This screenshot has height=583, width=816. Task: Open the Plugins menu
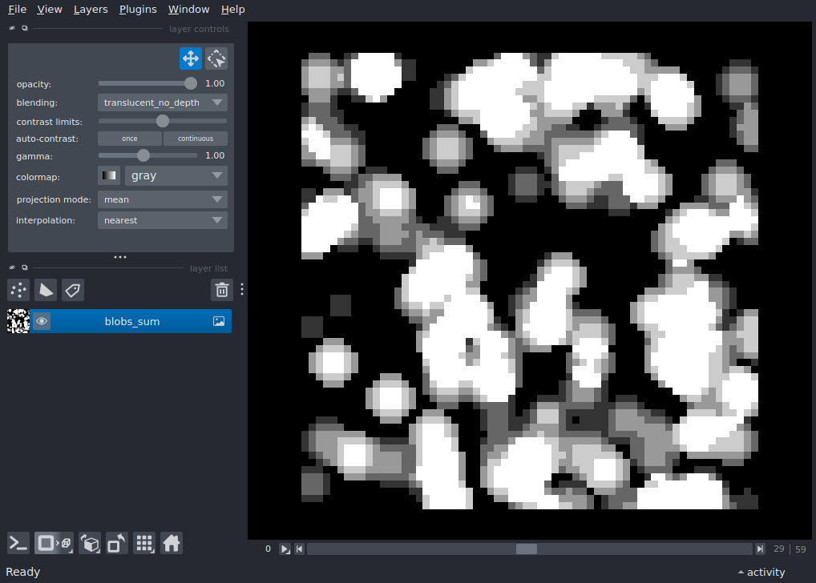[137, 9]
